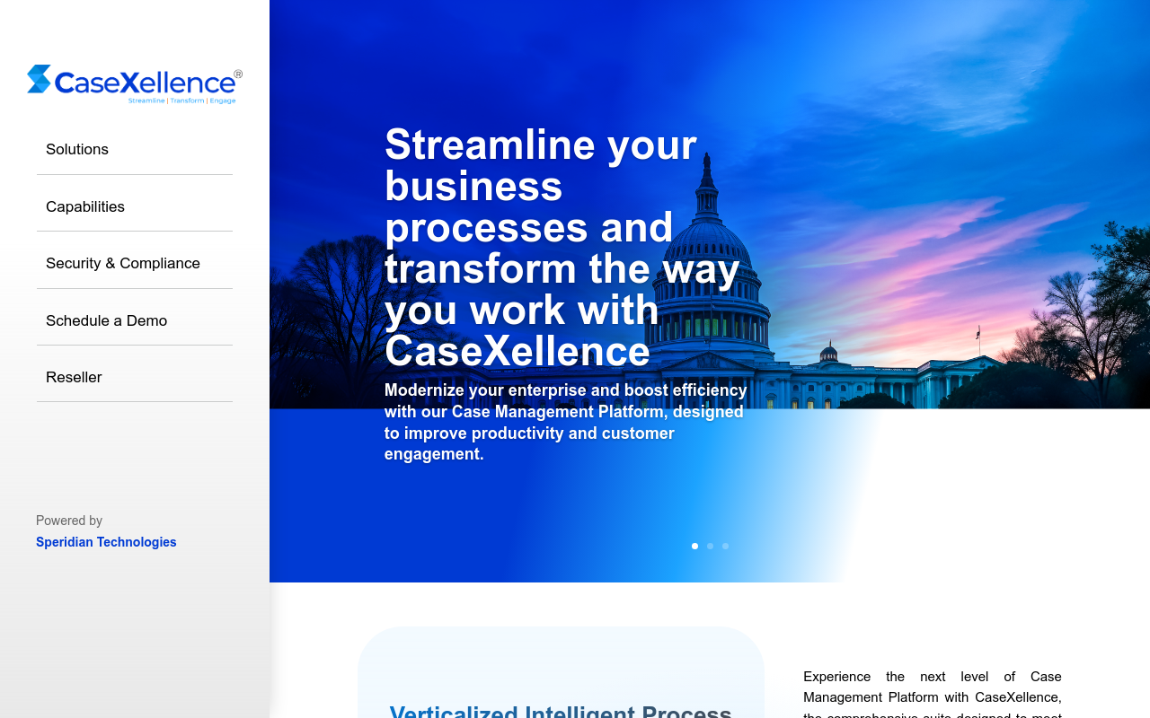Click 'Verticalized Intelligent Process' card heading
This screenshot has height=718, width=1150.
[x=561, y=711]
